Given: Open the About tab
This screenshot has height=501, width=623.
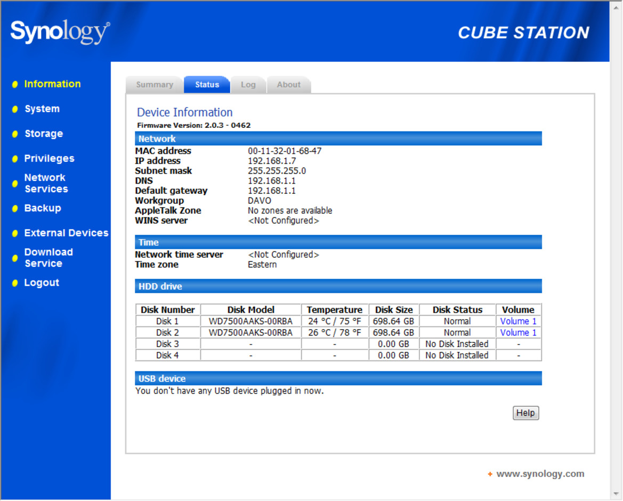Looking at the screenshot, I should click(289, 85).
